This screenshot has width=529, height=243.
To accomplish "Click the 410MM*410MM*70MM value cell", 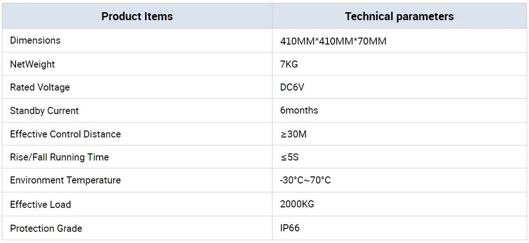I will point(333,41).
